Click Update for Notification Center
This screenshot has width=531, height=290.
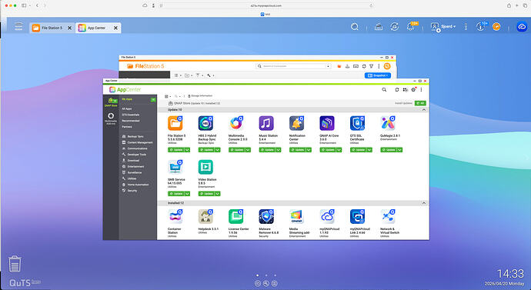(297, 150)
